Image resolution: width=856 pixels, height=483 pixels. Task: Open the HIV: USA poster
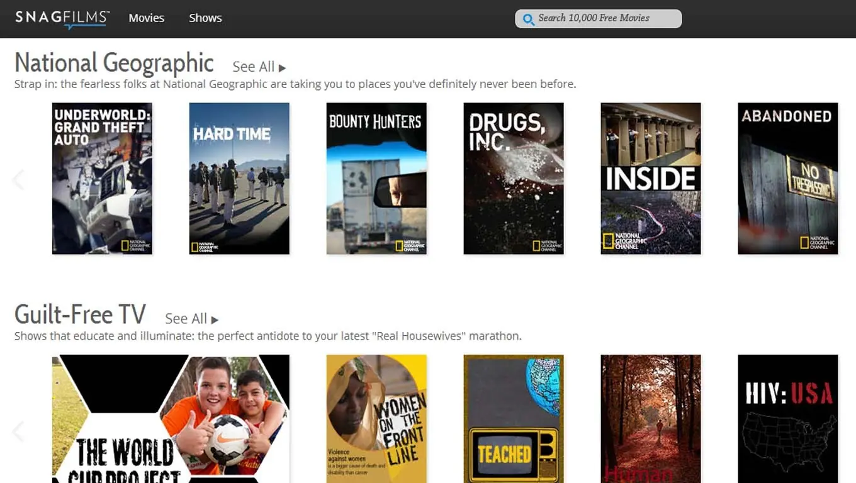click(x=788, y=419)
